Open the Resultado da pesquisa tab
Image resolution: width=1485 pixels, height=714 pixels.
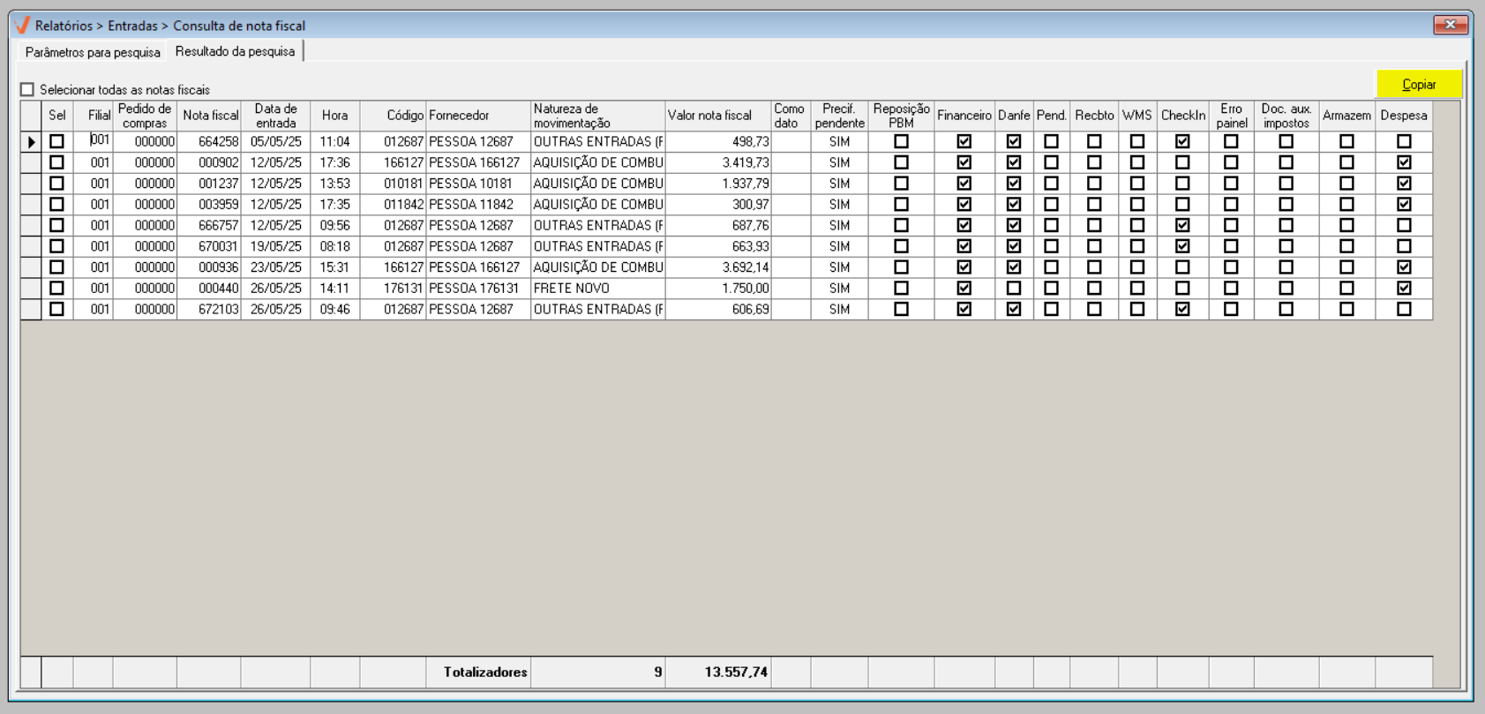235,51
